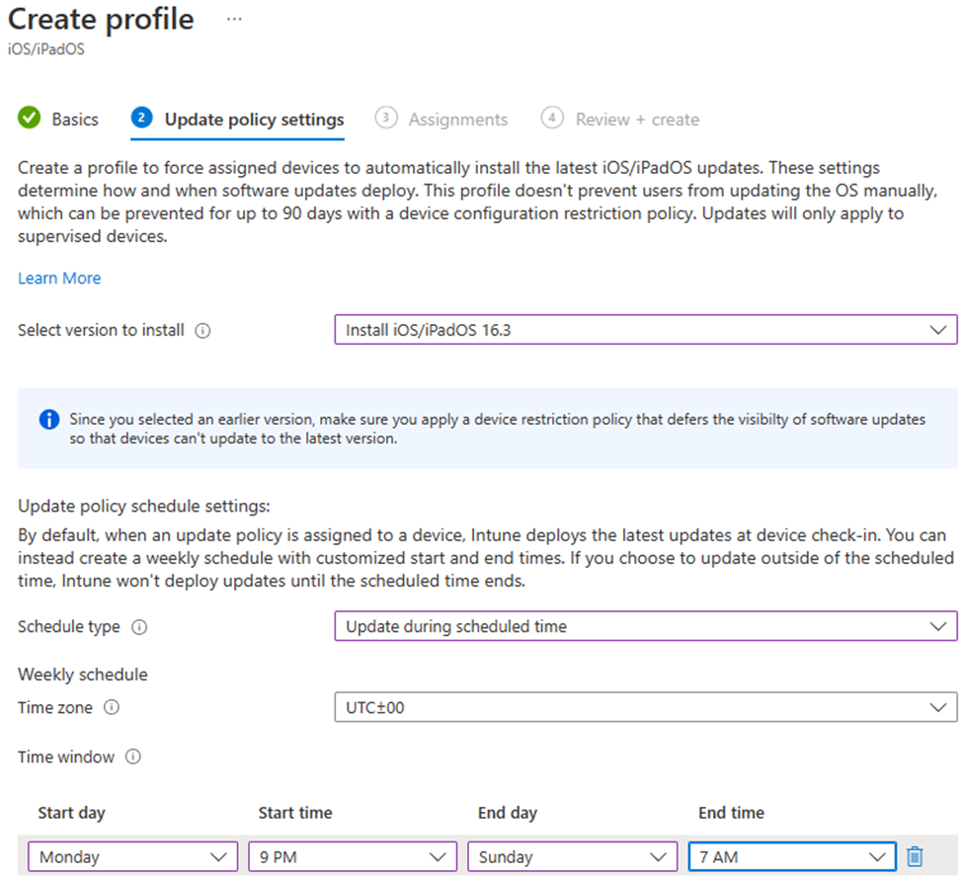Screen dimensions: 963x878
Task: Open the Time zone UTC±00 dropdown
Action: (645, 708)
